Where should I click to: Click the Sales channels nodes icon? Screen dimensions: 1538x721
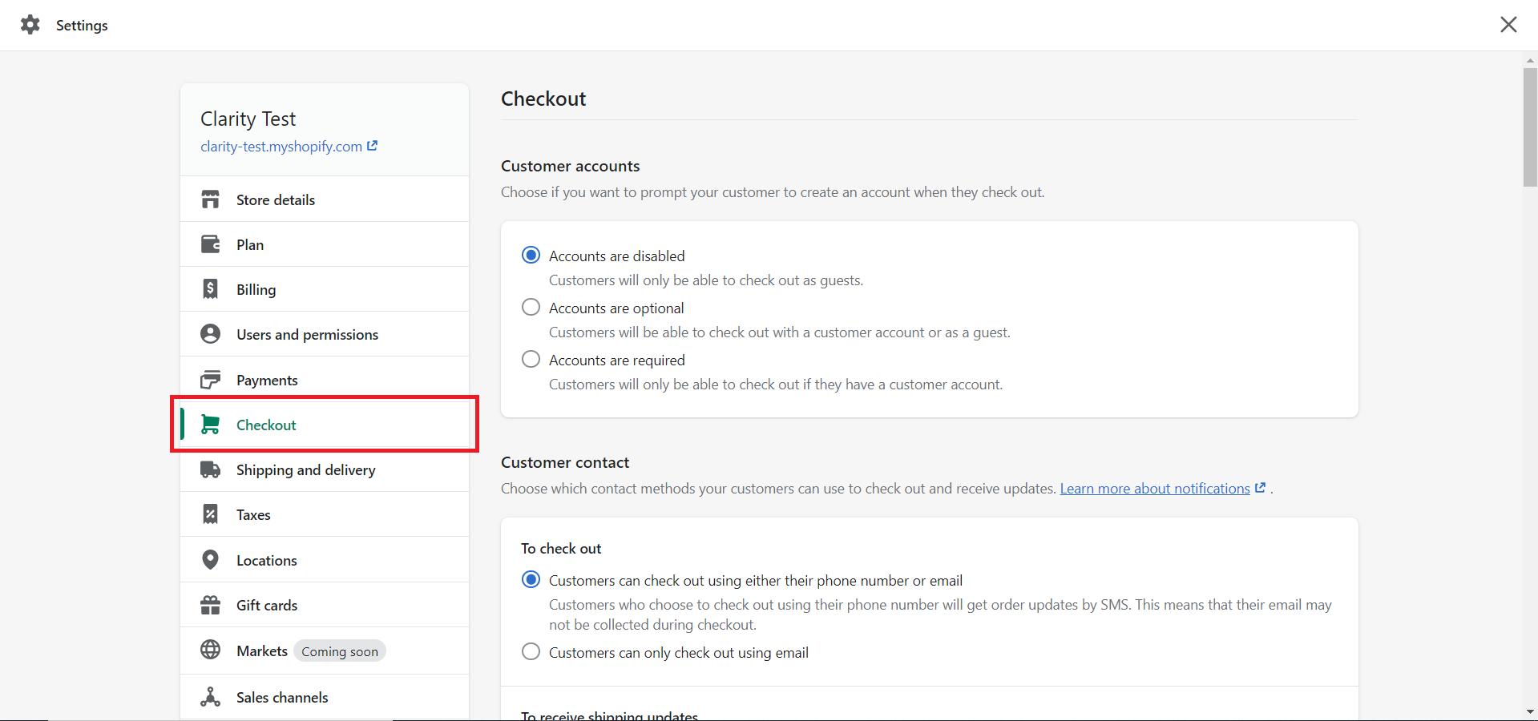coord(211,697)
